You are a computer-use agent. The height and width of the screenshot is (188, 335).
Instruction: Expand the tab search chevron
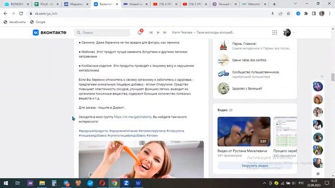coord(295,4)
